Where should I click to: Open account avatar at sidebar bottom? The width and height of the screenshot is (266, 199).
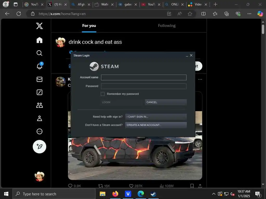(39, 176)
